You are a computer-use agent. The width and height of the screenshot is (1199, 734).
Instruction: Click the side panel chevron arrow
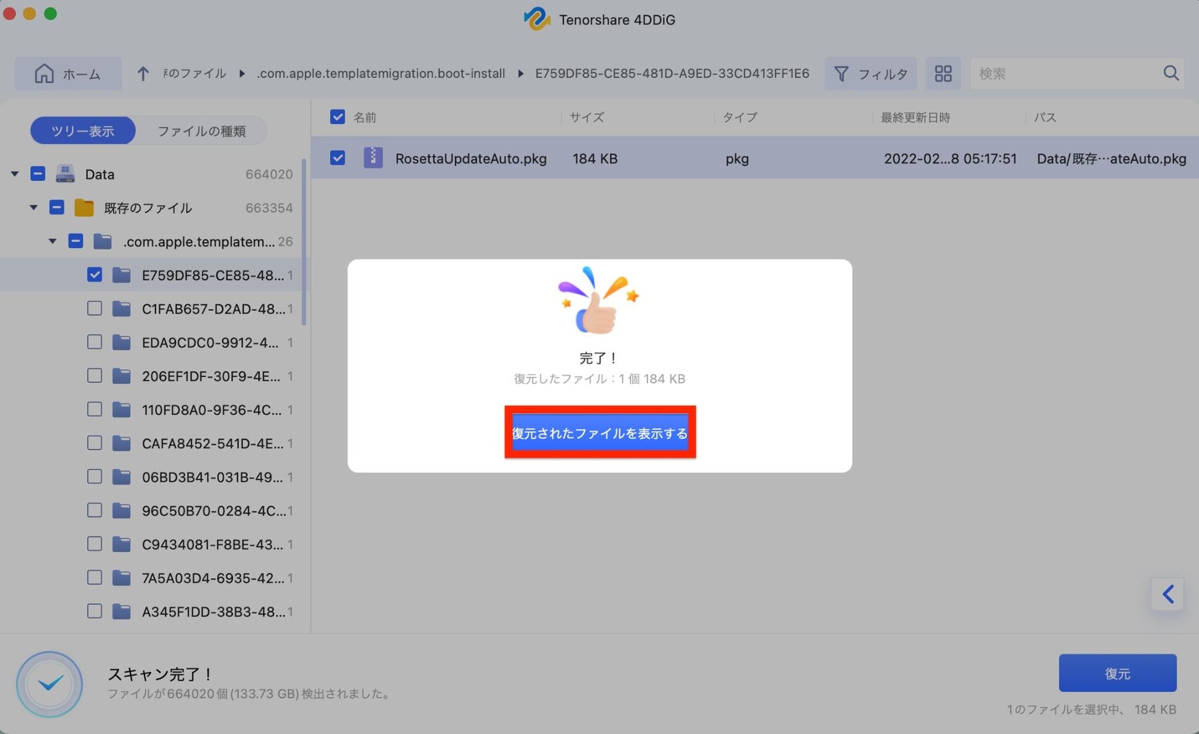tap(1168, 594)
